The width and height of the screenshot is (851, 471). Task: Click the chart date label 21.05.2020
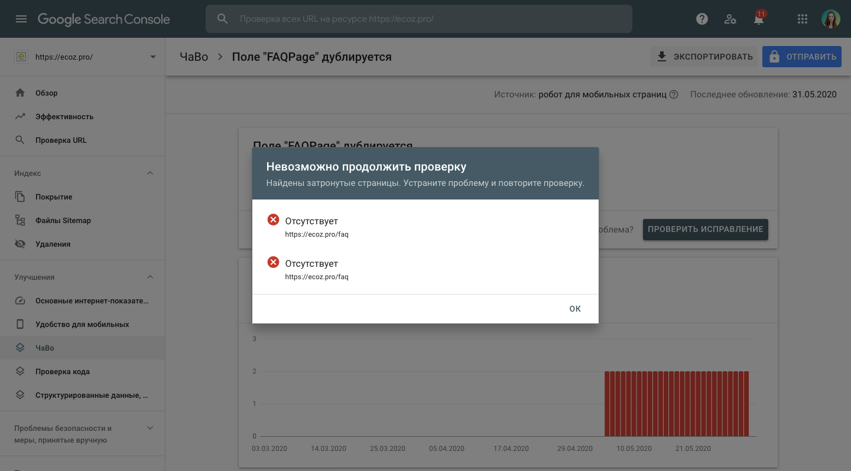coord(693,449)
